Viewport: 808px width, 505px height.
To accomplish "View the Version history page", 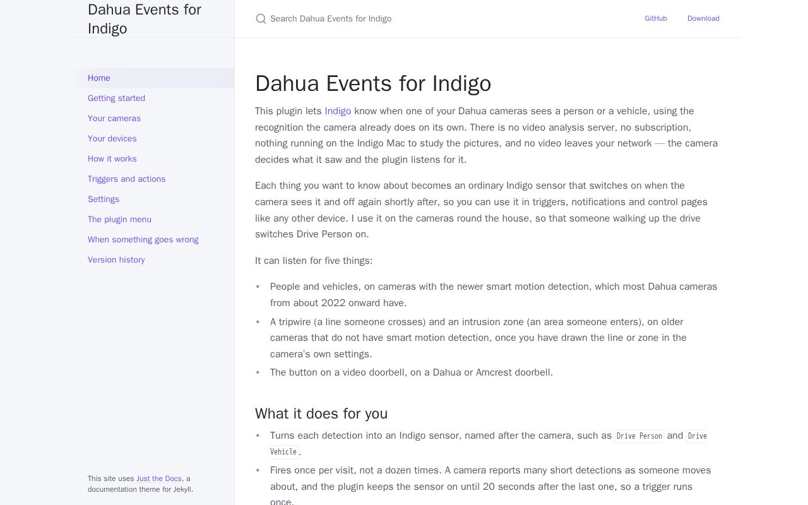I will coord(151,260).
